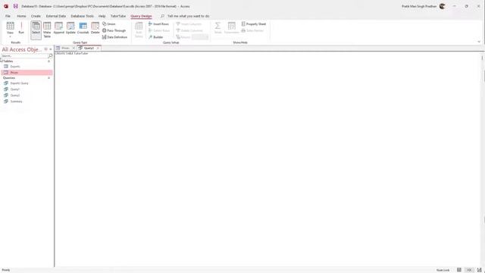Click the Tell me what you want to do box

tap(189, 16)
